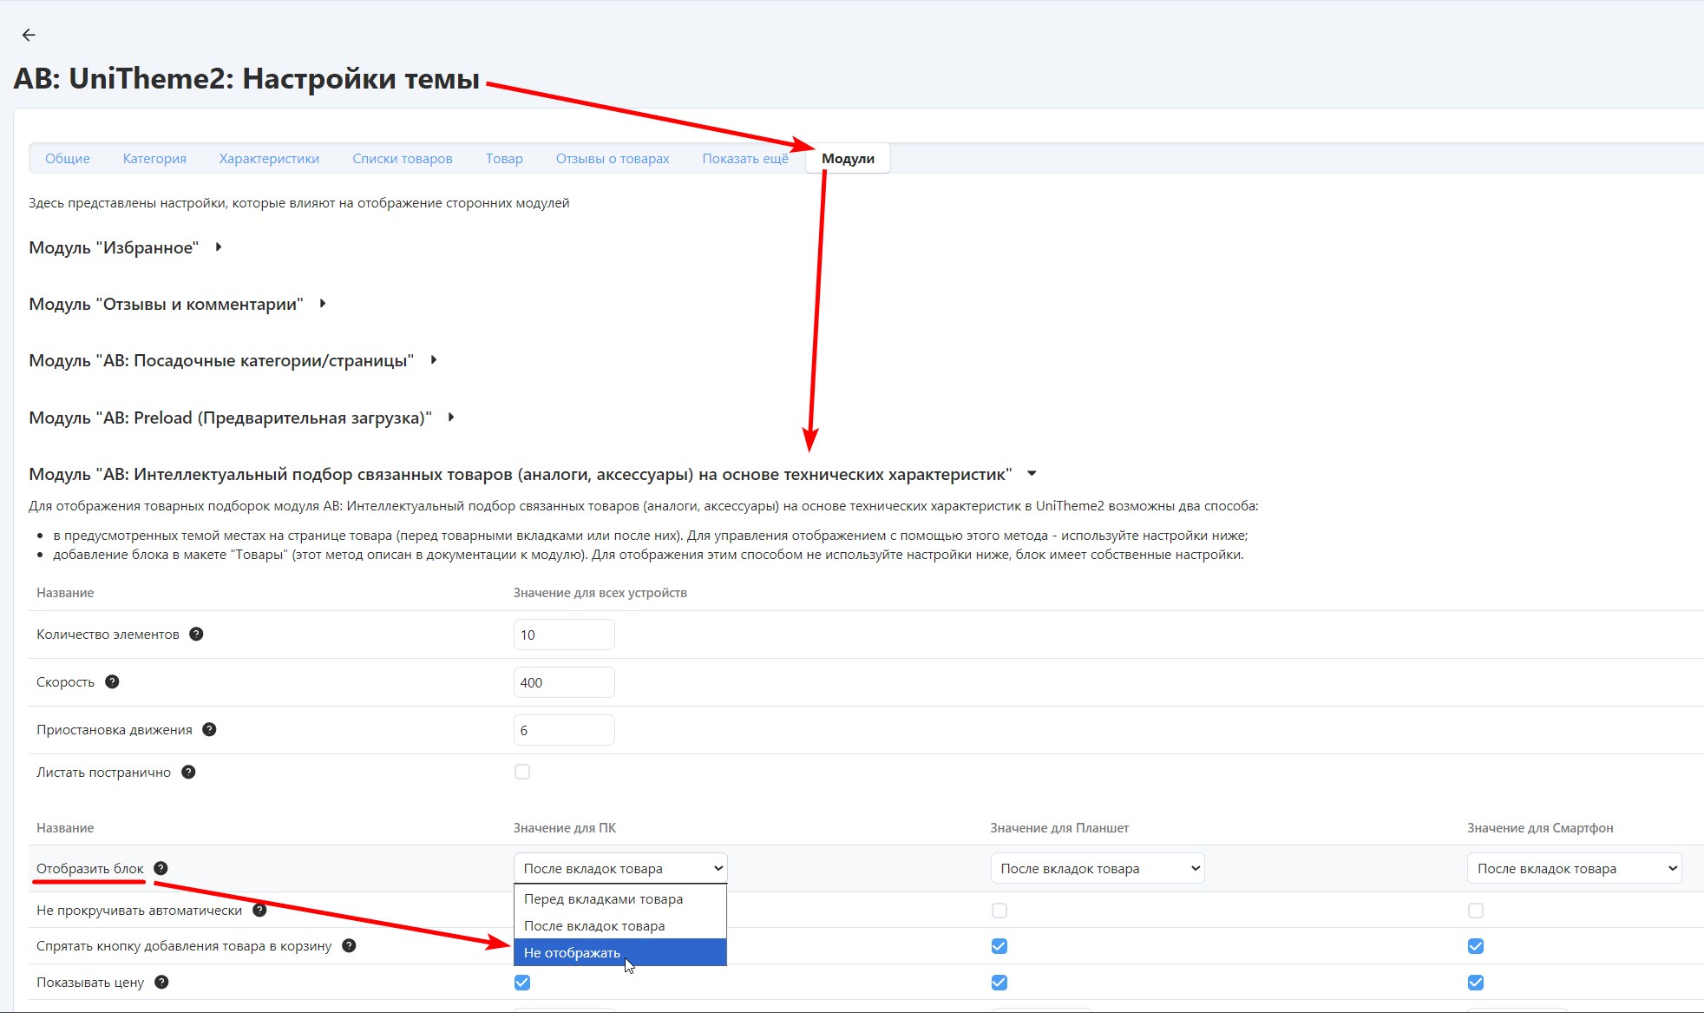Expand Модуль "AB: Preload" section
Screen dimensions: 1704x1013
point(241,418)
